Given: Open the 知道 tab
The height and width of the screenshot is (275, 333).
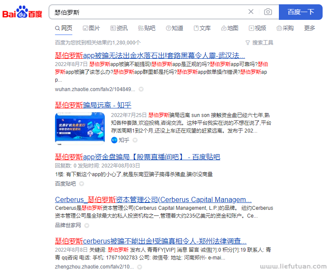Looking at the screenshot, I should click(175, 28).
